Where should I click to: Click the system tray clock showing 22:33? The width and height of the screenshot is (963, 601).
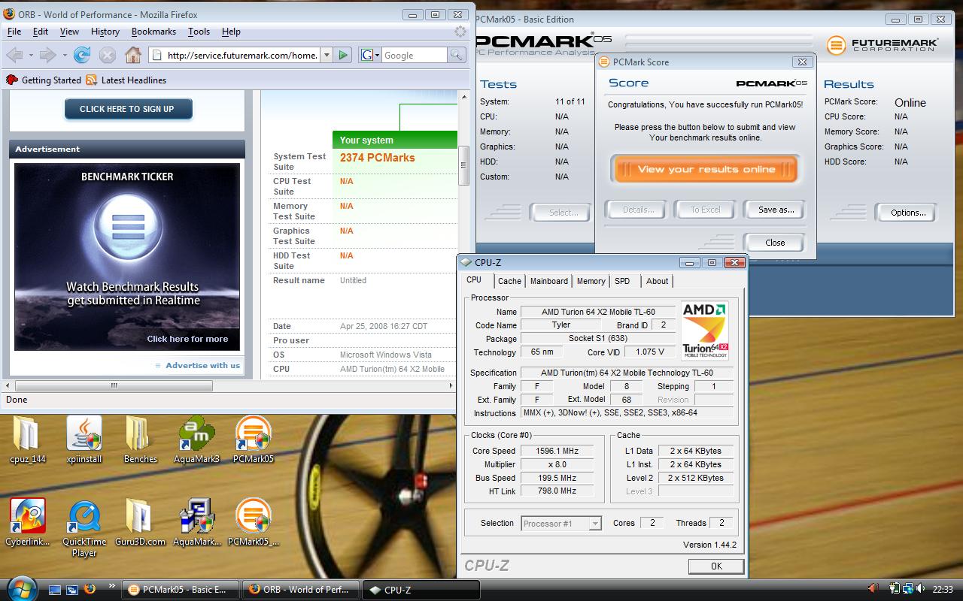pos(943,590)
